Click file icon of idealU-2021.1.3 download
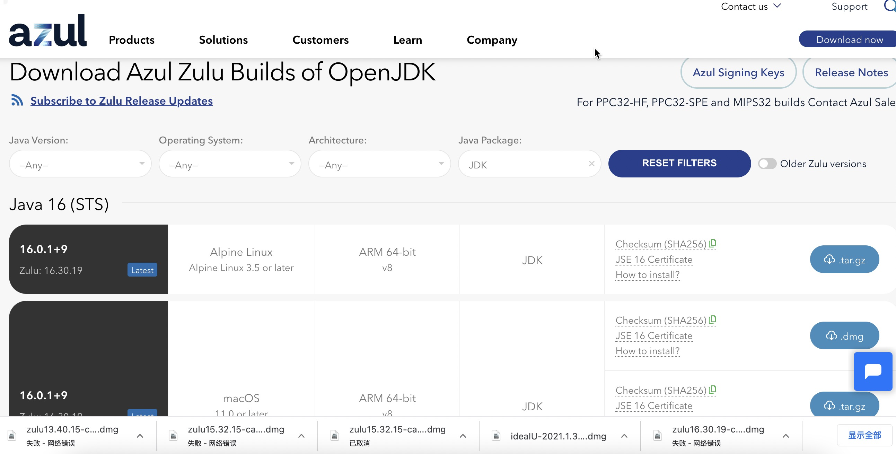This screenshot has height=454, width=896. point(497,436)
